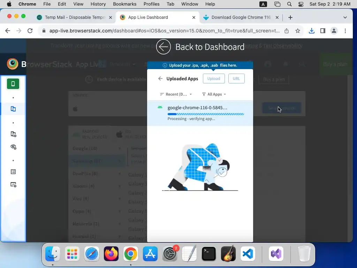
Task: Open Finder from the dock
Action: pos(53,254)
